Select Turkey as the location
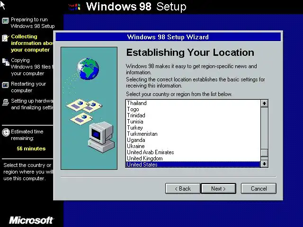 coord(193,128)
